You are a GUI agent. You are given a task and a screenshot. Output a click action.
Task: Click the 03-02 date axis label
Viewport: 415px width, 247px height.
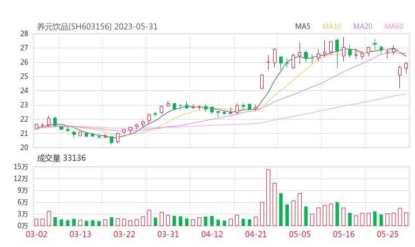point(36,234)
